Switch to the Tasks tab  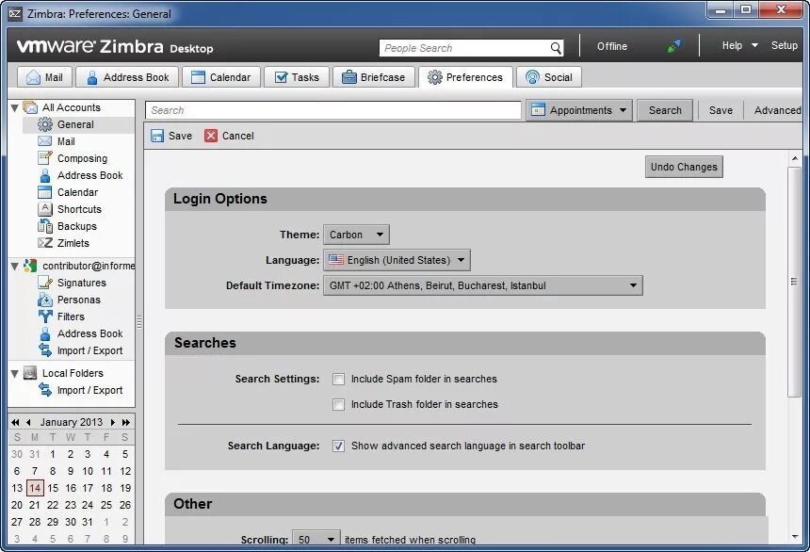pyautogui.click(x=297, y=77)
